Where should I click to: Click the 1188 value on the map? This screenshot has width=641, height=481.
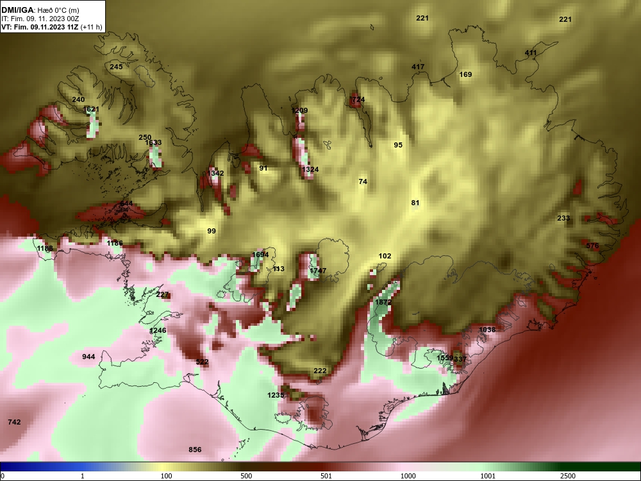click(45, 249)
